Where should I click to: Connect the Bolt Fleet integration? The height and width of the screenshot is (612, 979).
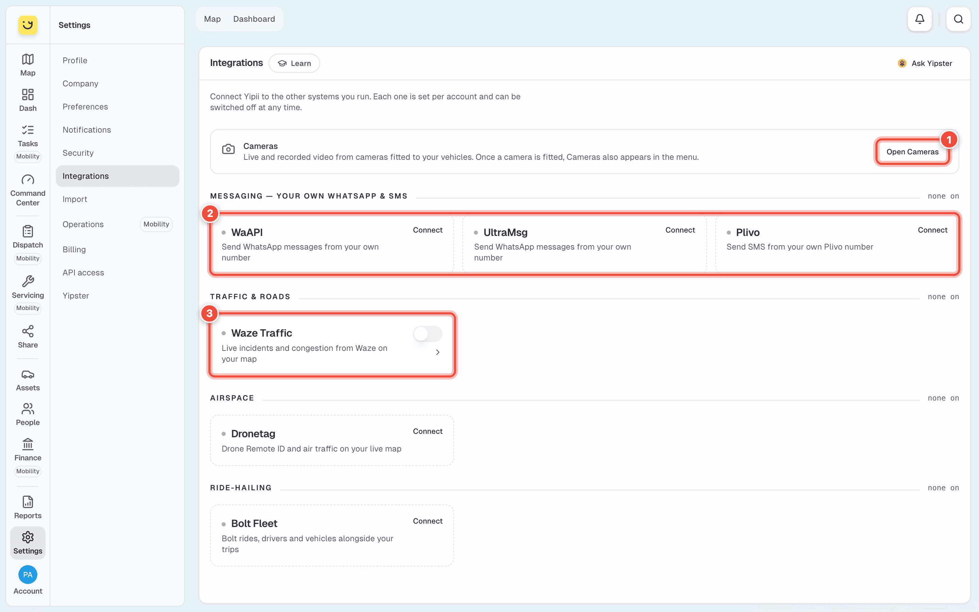coord(428,521)
